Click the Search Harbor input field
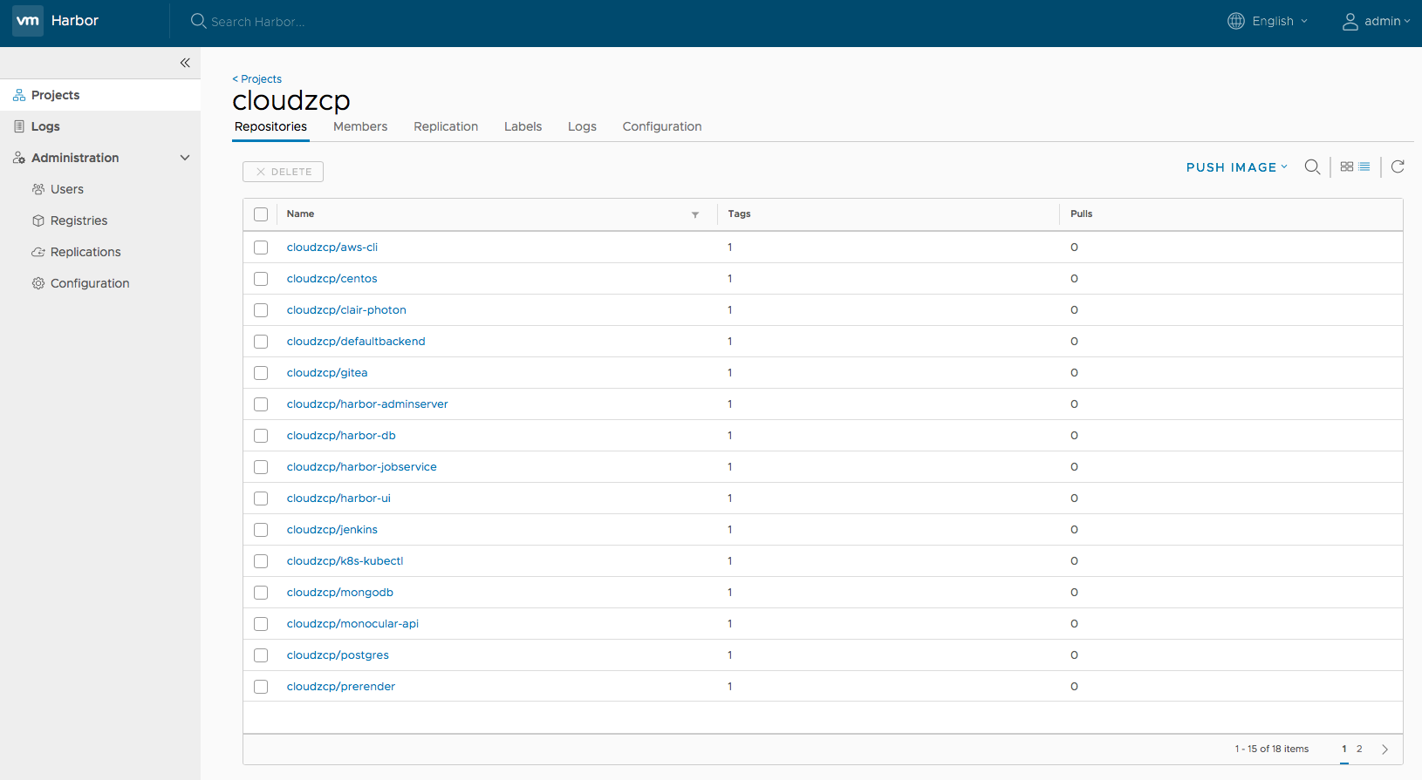The image size is (1422, 780). (x=258, y=22)
